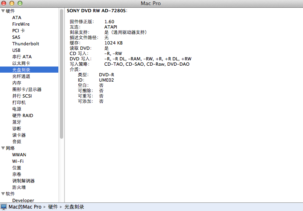Select 防火墙 in the network list
Viewport: 303px width, 211px height.
pos(19,187)
